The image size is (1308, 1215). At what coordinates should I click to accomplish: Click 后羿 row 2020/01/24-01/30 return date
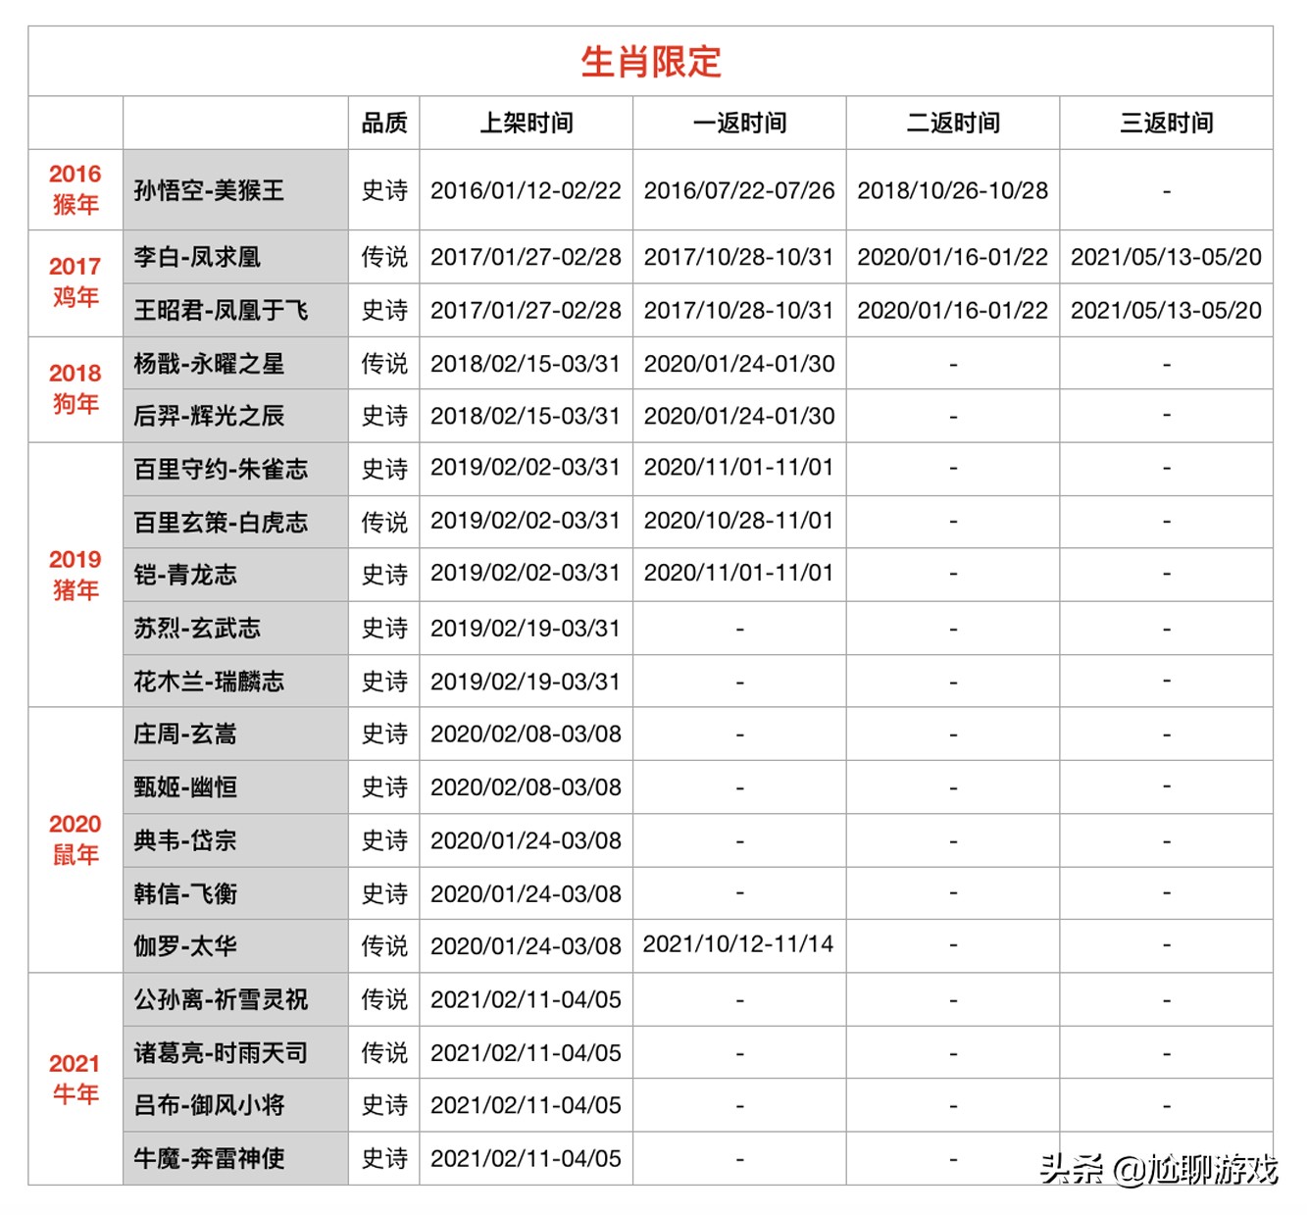pos(739,416)
